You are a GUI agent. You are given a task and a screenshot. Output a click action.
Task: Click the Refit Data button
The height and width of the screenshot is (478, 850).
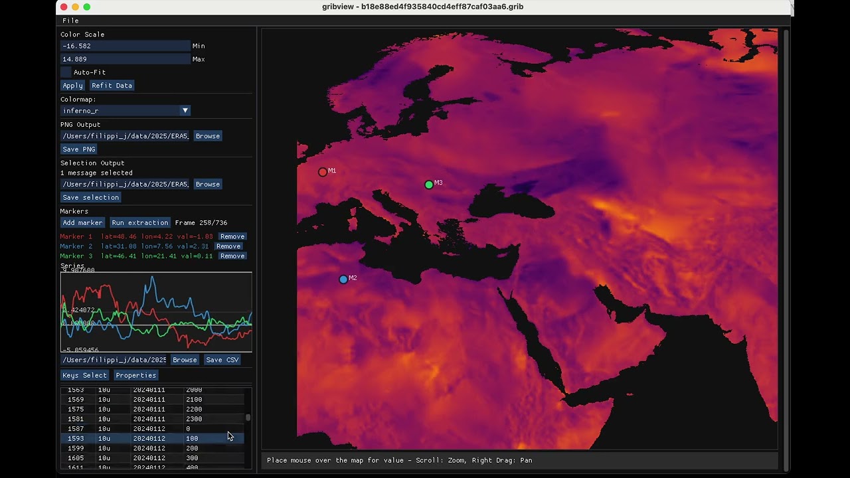pyautogui.click(x=112, y=85)
